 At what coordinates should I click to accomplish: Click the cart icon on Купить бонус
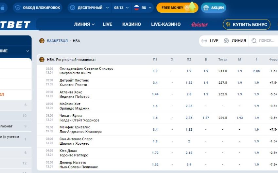[x=228, y=24]
